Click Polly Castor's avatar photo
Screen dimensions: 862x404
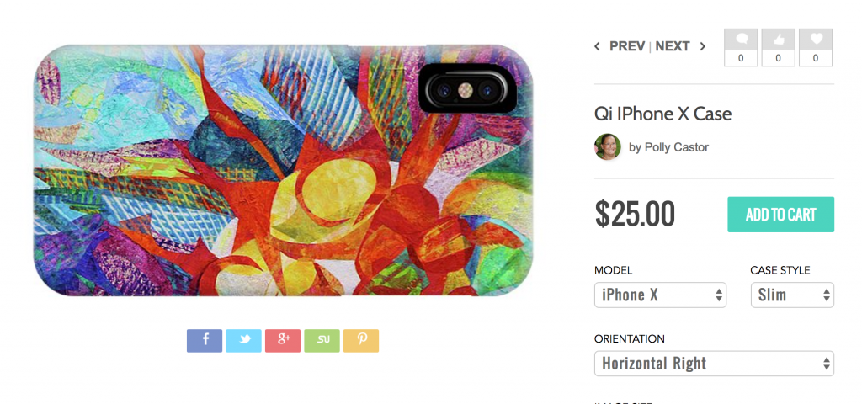(x=608, y=146)
